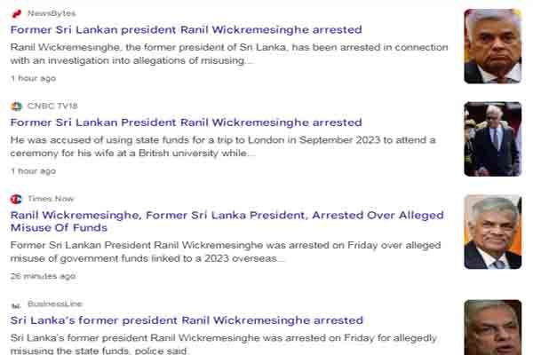Click the CNBC TV18 article thumbnail image
533x355 pixels.
coord(493,139)
